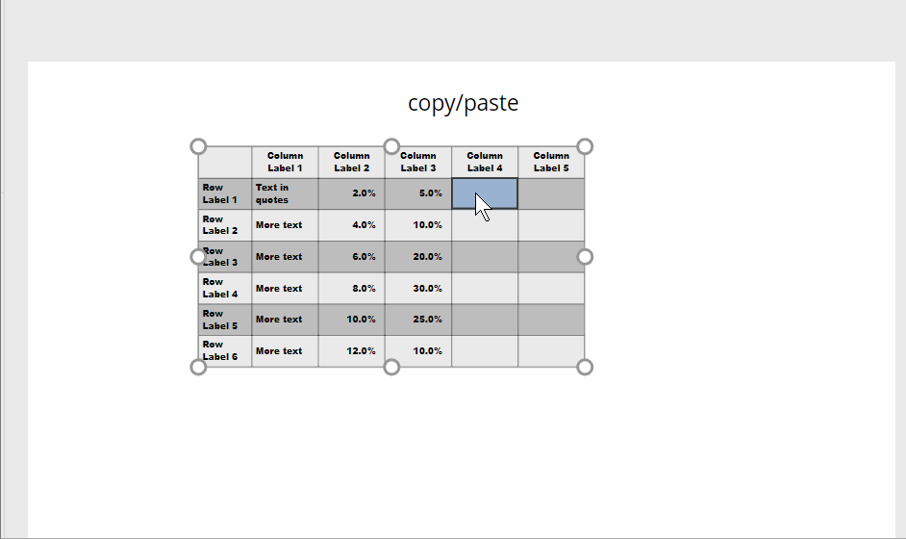Click the top-right table resize handle

[x=585, y=147]
